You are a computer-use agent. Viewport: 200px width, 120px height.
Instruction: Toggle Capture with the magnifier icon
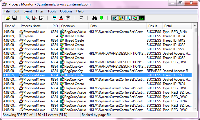click(x=28, y=18)
